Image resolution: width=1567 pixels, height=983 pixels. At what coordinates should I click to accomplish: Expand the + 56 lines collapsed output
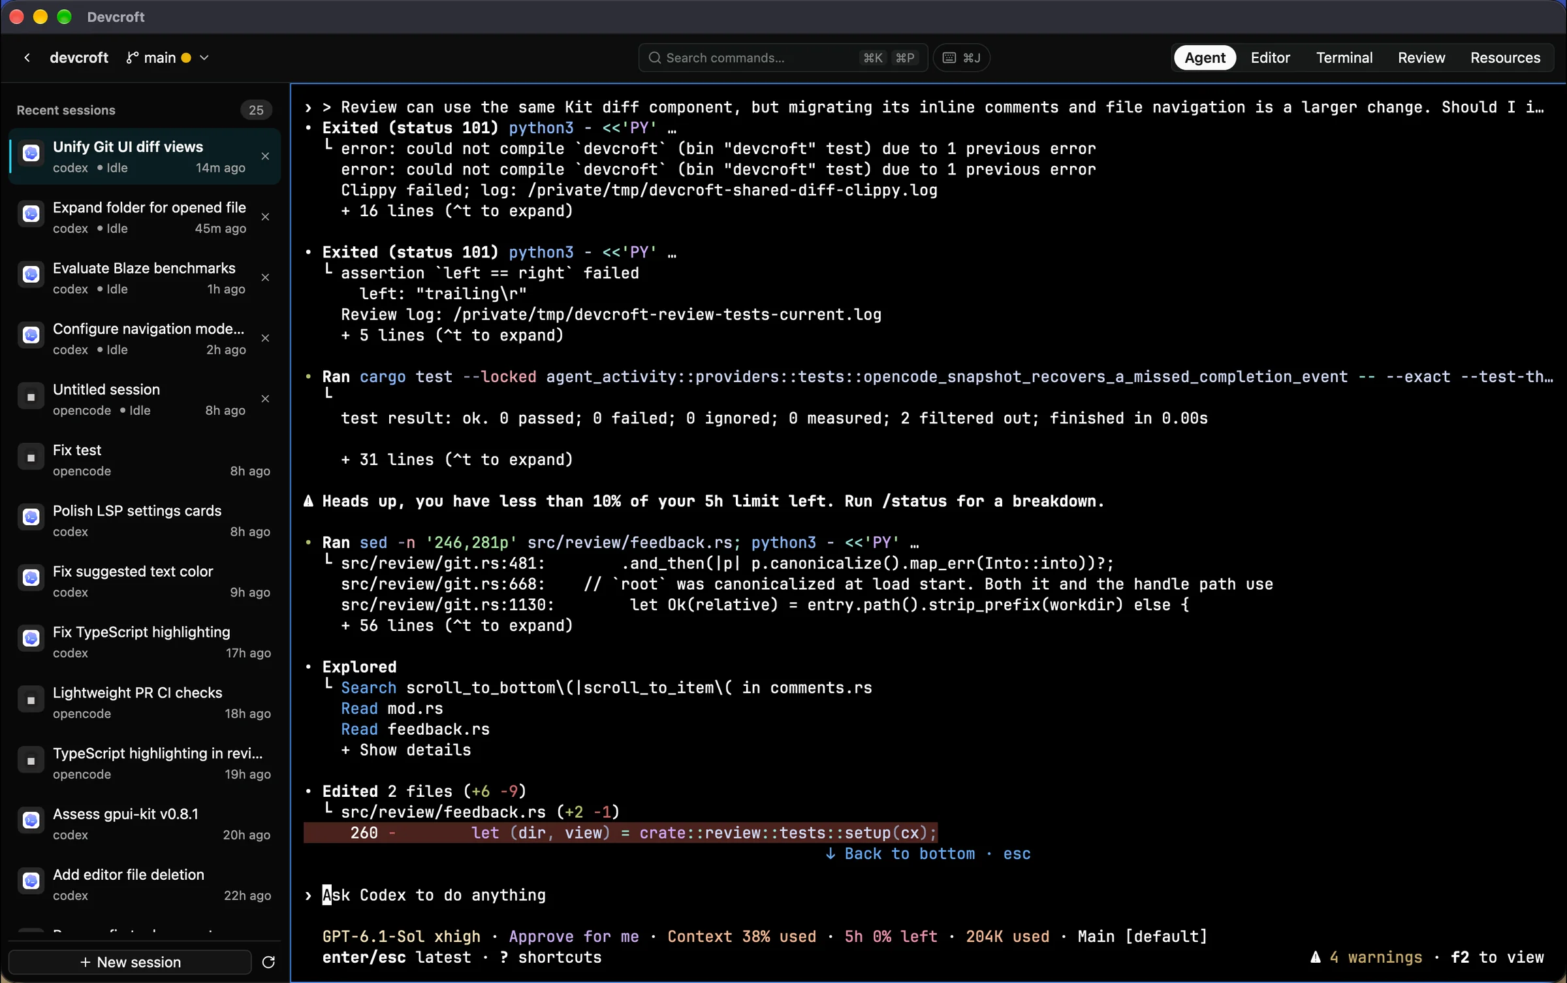(x=456, y=626)
